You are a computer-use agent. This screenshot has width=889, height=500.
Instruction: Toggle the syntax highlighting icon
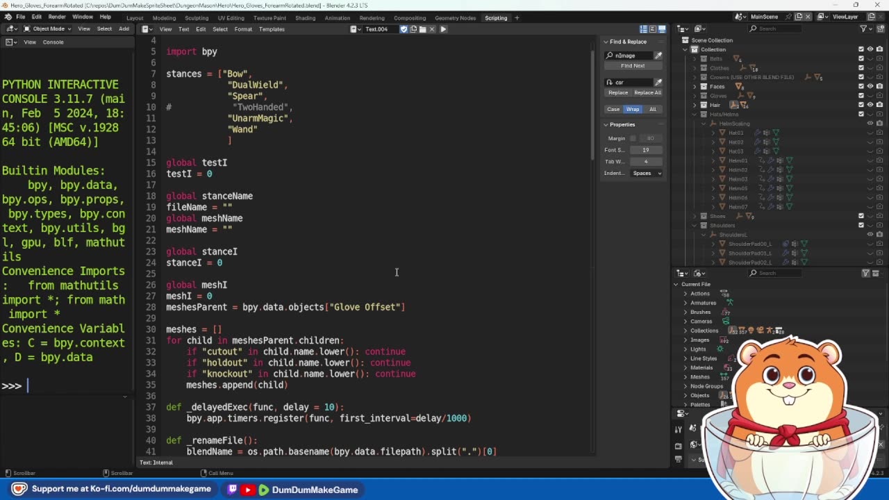662,29
